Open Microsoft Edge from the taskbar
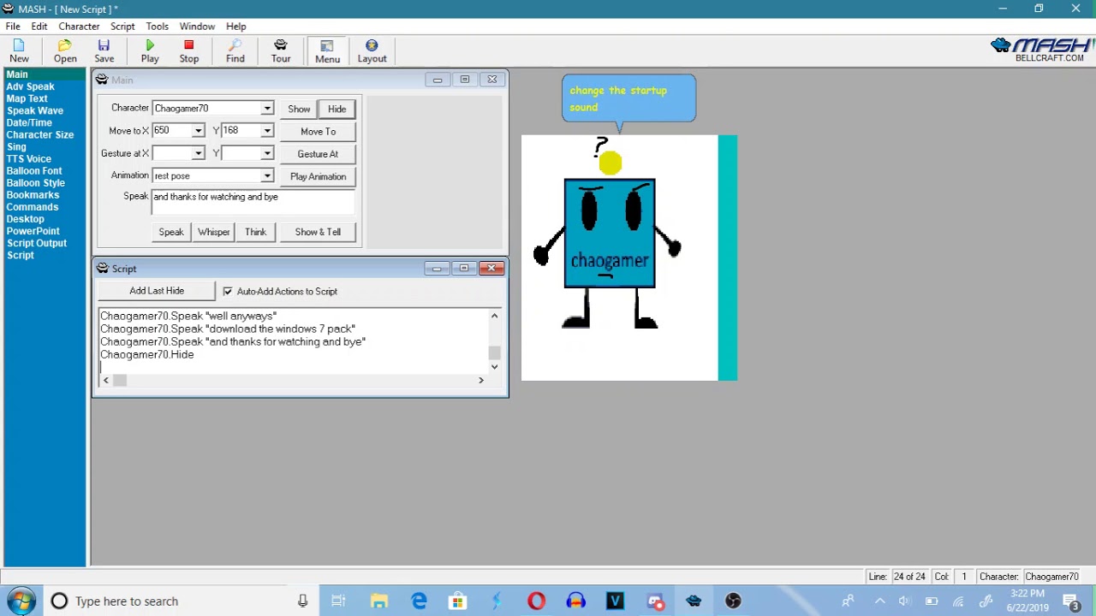The width and height of the screenshot is (1096, 616). [419, 601]
